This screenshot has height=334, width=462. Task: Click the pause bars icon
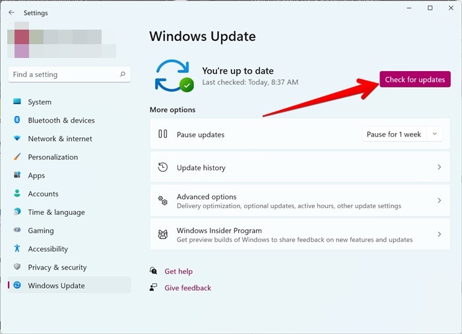click(x=162, y=134)
